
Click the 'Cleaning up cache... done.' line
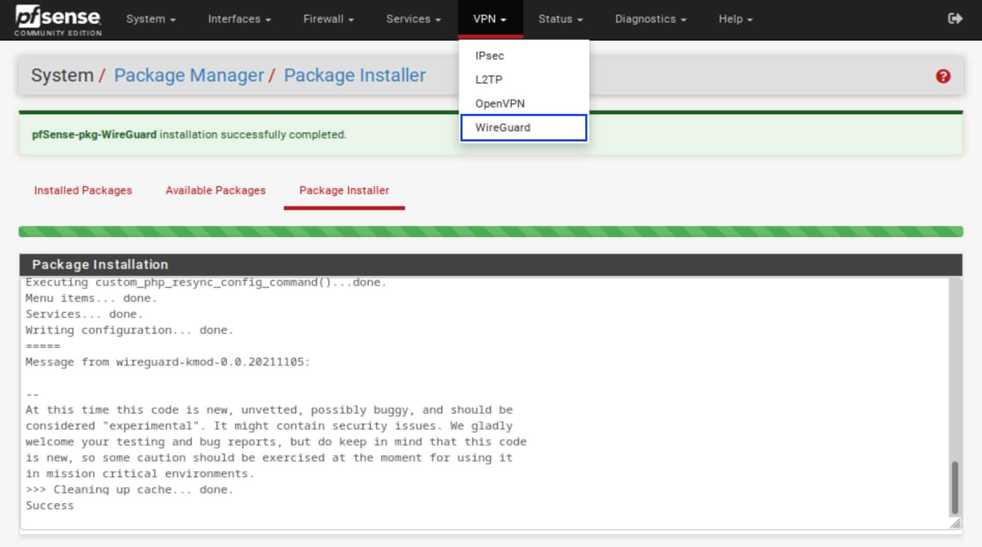coord(129,490)
